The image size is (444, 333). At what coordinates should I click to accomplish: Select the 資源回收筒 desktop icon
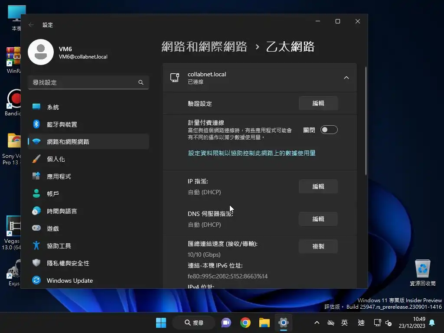[422, 273]
